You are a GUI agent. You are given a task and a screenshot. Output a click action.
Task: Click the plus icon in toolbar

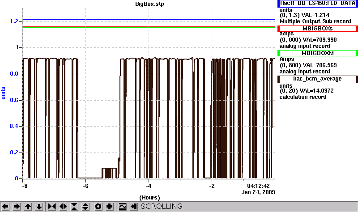[110, 207]
